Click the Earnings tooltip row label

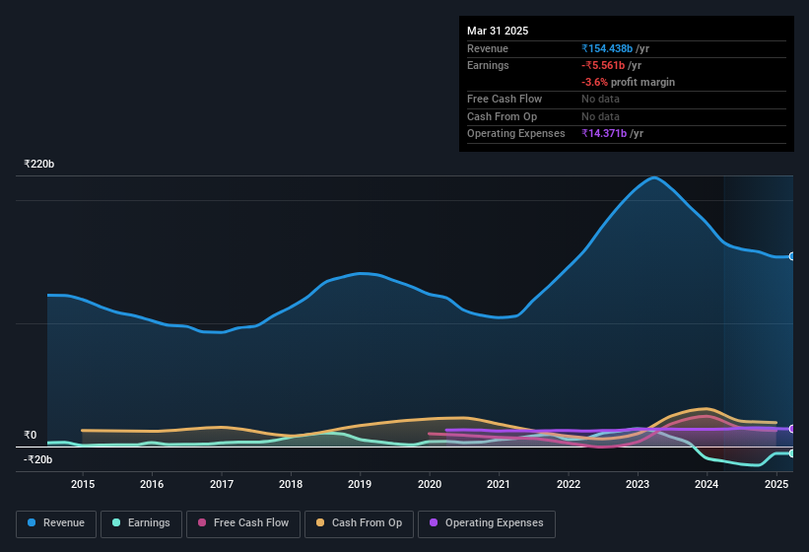click(488, 65)
